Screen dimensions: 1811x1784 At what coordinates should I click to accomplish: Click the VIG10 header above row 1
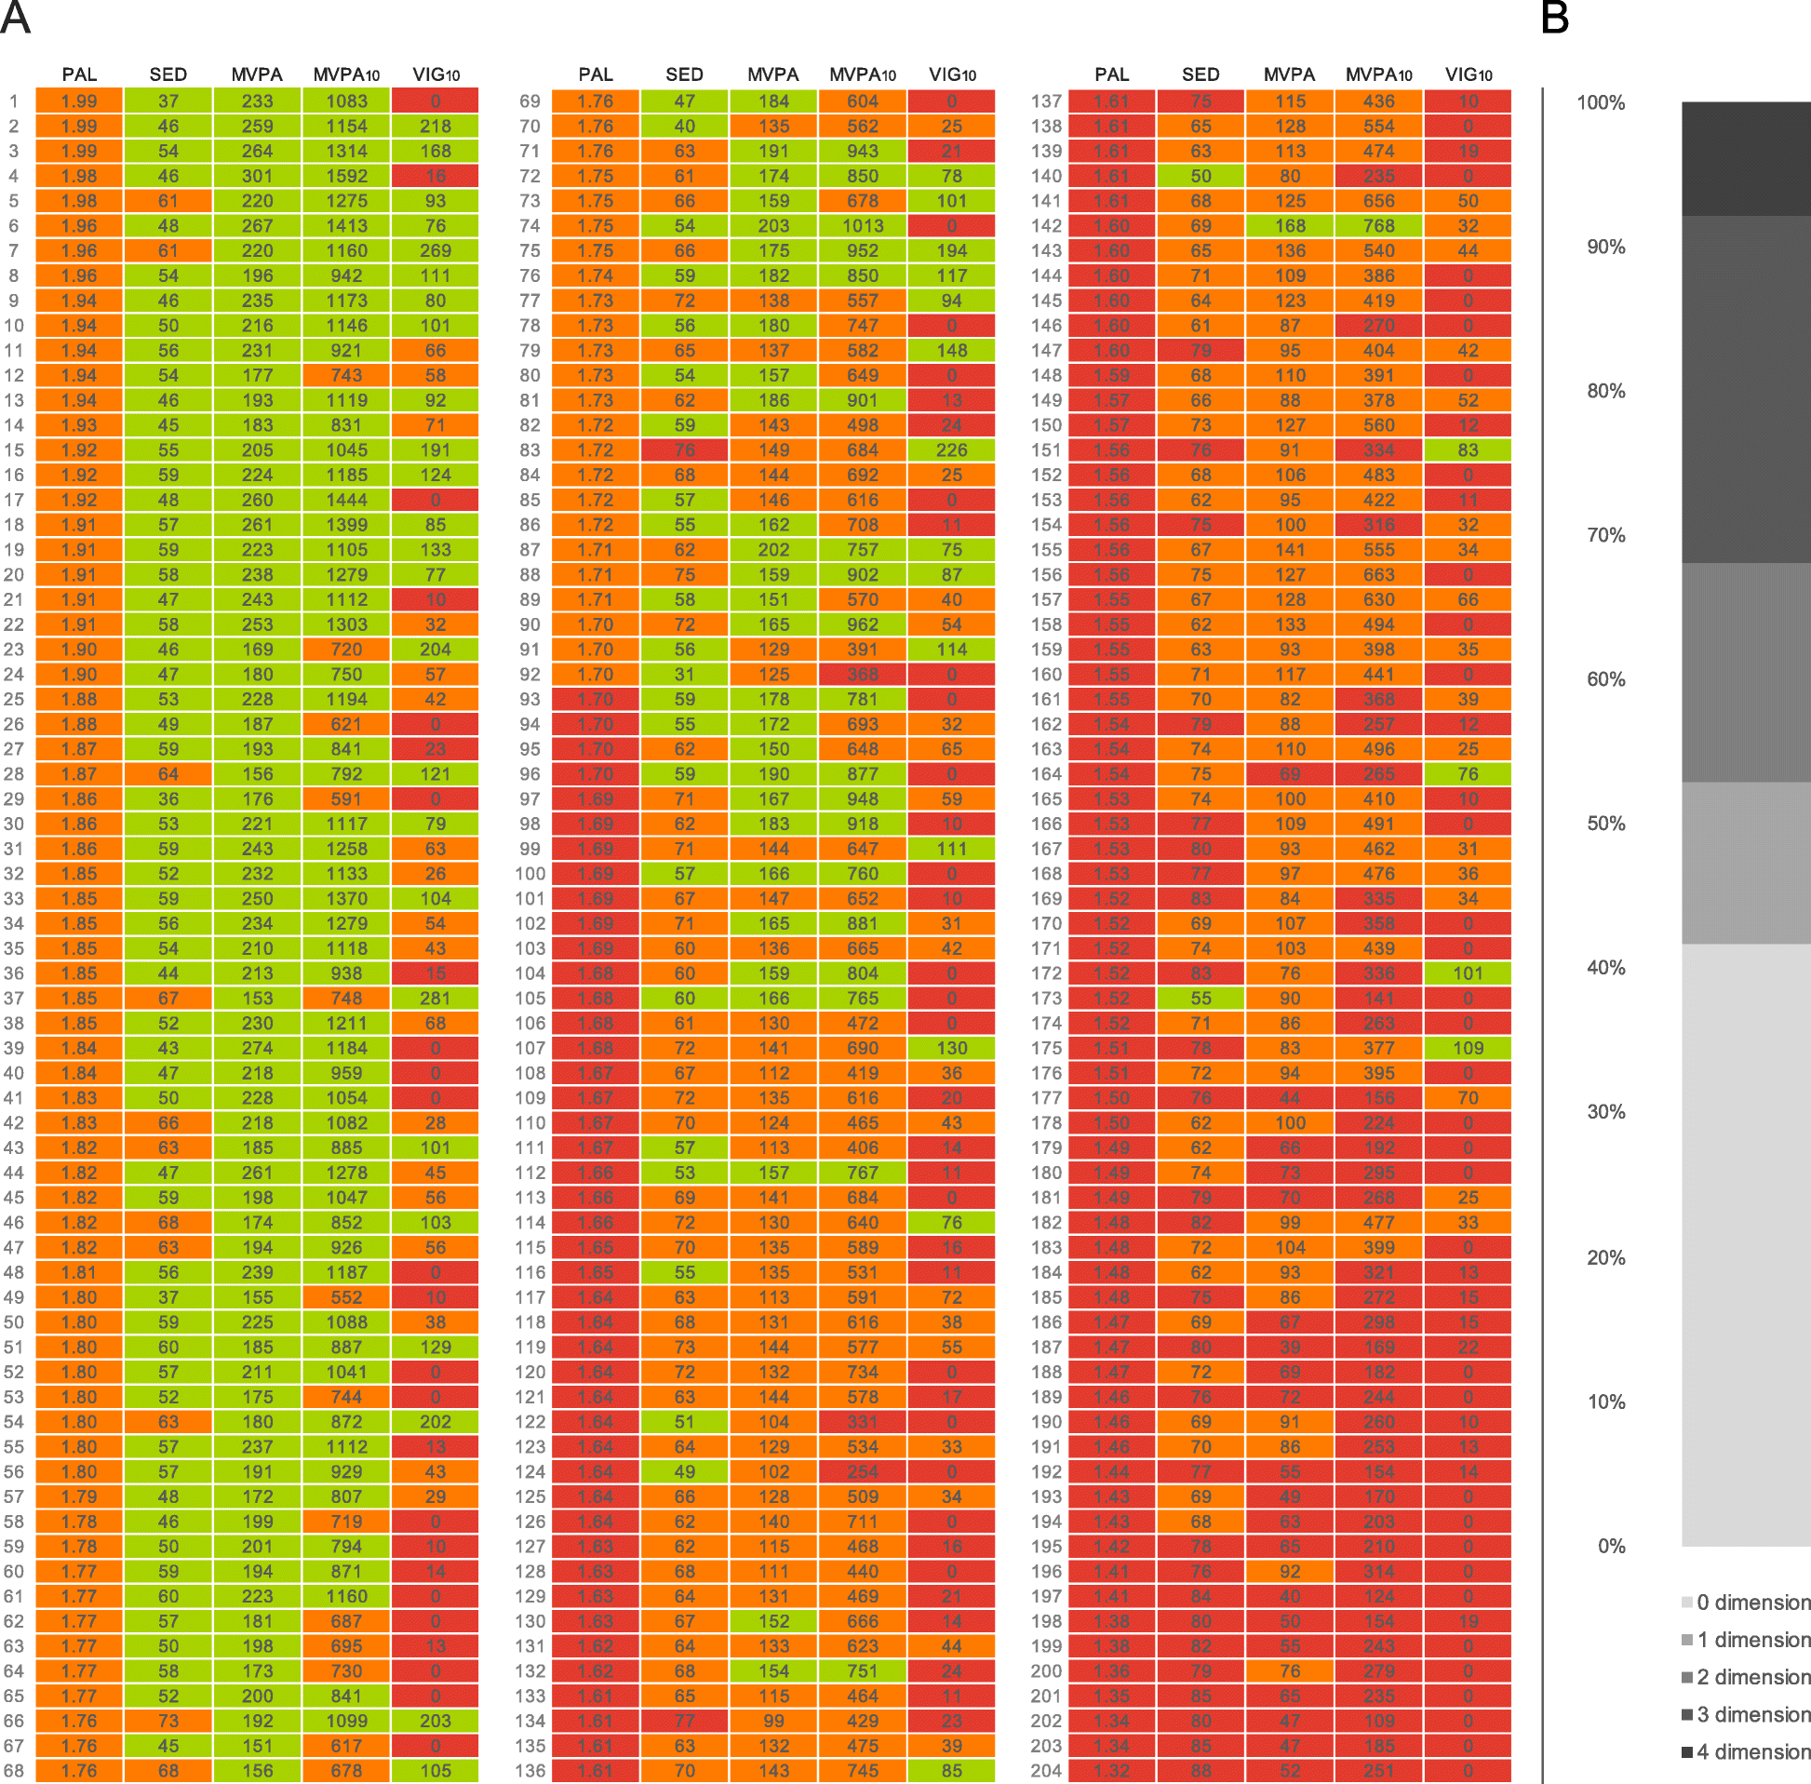(x=436, y=75)
